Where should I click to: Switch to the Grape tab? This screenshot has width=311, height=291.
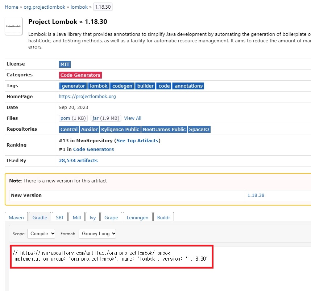tap(111, 217)
